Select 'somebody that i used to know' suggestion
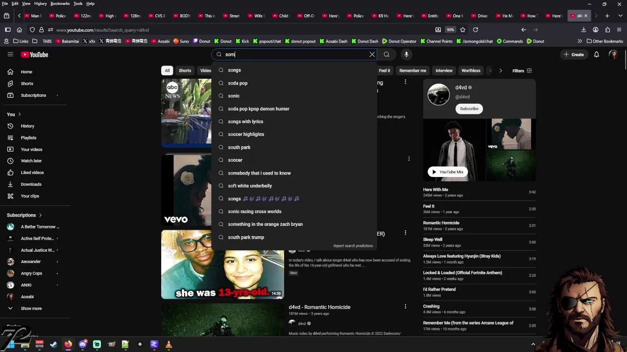 click(x=294, y=173)
